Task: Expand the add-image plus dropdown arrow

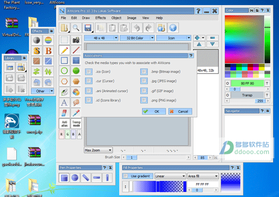Action: (x=203, y=38)
